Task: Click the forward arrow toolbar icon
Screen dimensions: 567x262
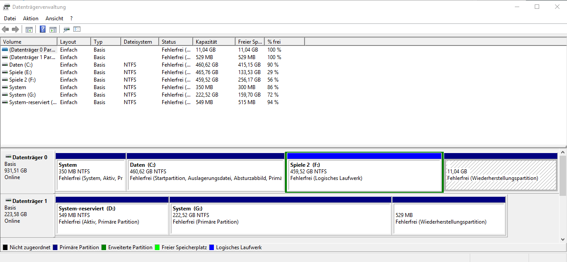Action: click(x=15, y=30)
